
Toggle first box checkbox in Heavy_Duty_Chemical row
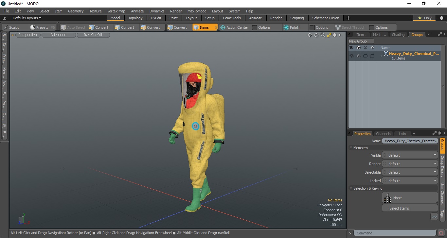[365, 56]
